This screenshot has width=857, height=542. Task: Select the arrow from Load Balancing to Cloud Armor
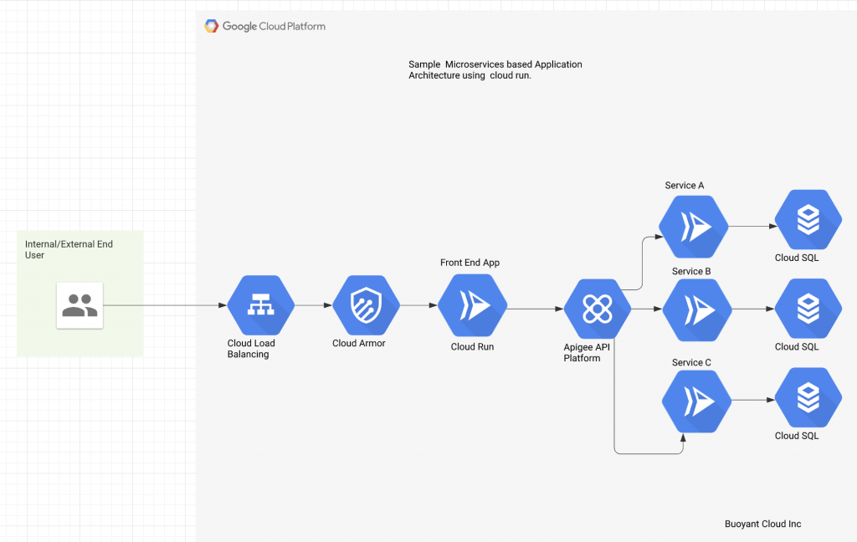tap(314, 305)
